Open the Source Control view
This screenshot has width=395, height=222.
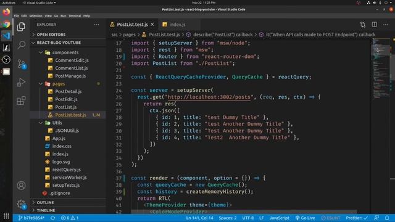(x=21, y=64)
